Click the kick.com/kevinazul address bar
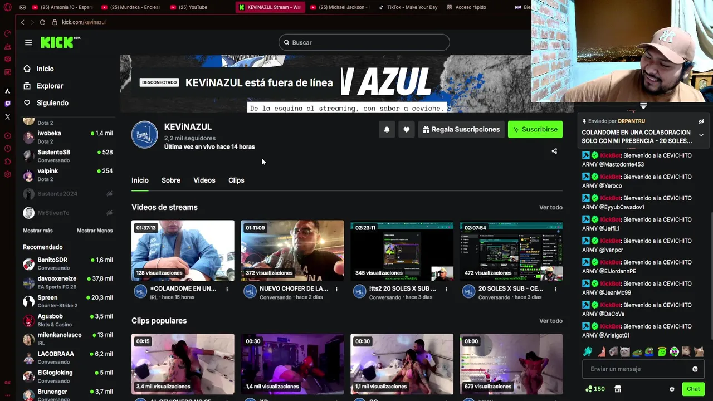 point(84,22)
